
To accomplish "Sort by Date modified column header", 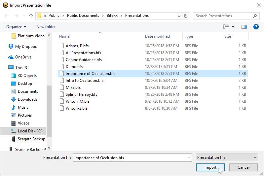I will [x=158, y=36].
